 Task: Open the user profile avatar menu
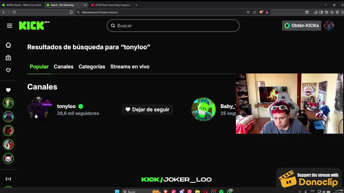329,25
